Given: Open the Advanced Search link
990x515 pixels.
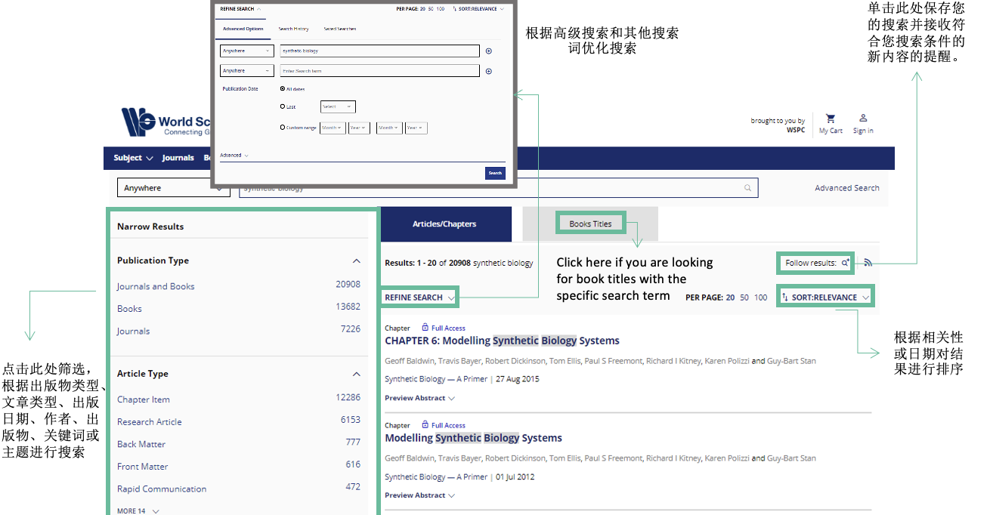Looking at the screenshot, I should click(x=846, y=188).
